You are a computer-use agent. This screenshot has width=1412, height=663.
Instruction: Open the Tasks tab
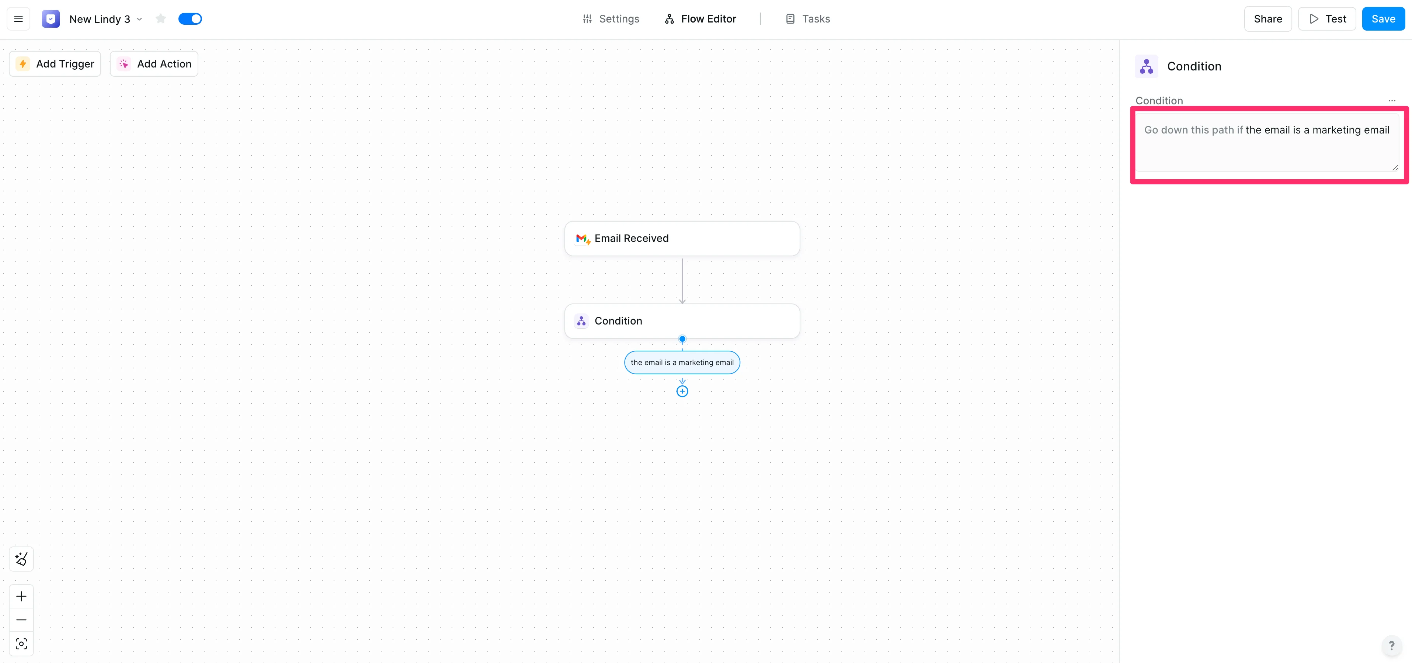(807, 19)
